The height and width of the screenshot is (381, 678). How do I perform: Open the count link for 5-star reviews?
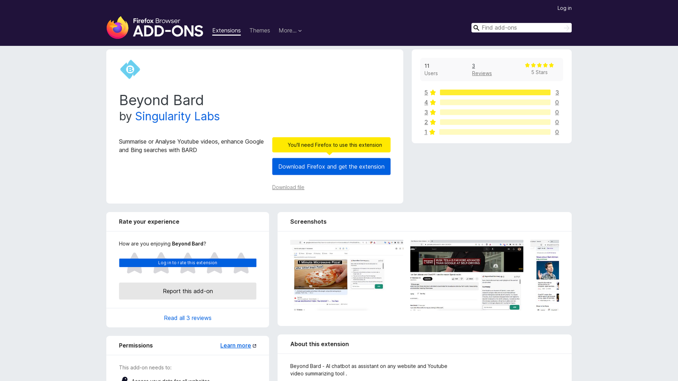coord(557,92)
